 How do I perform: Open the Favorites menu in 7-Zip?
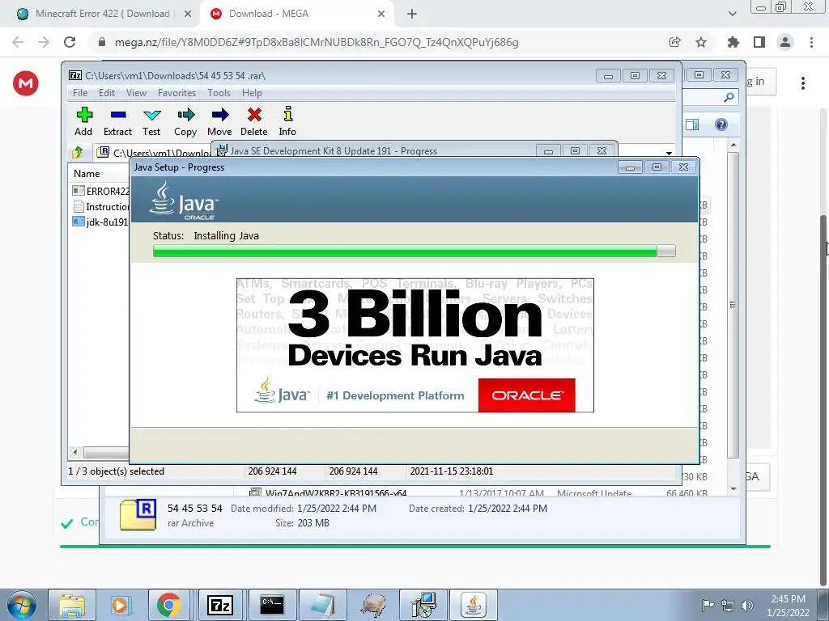pyautogui.click(x=176, y=93)
